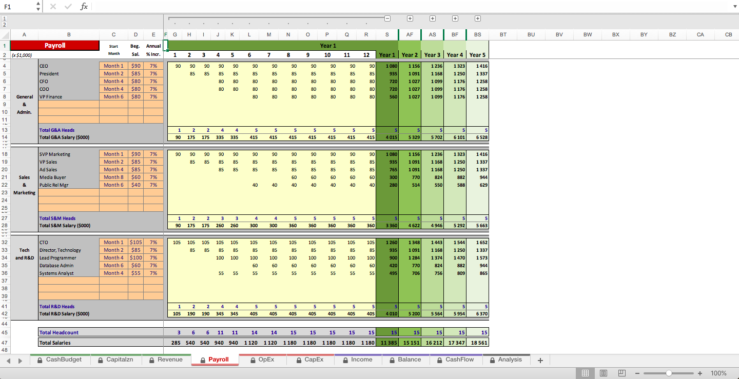Expand the formula bar dropdown arrow
The height and width of the screenshot is (379, 739).
click(x=734, y=7)
